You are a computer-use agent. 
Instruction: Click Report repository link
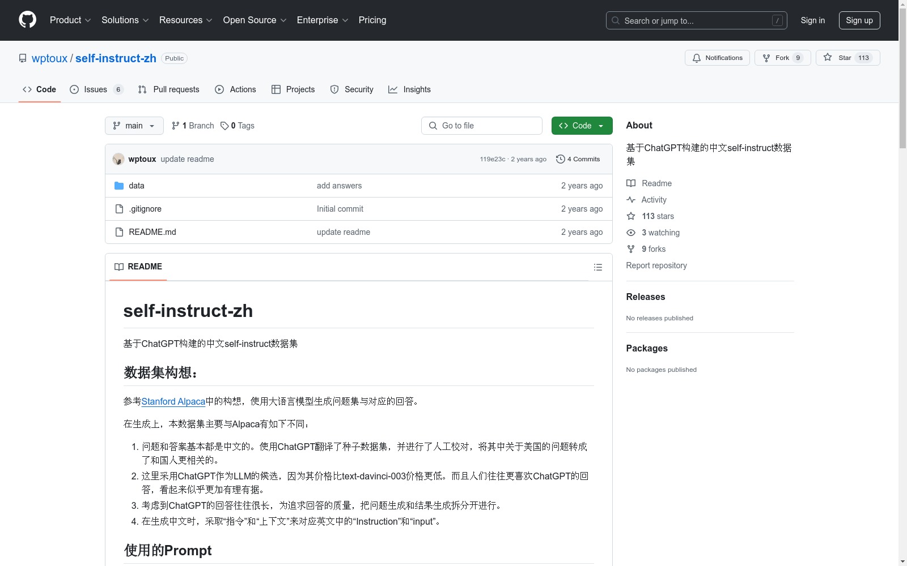pos(656,265)
